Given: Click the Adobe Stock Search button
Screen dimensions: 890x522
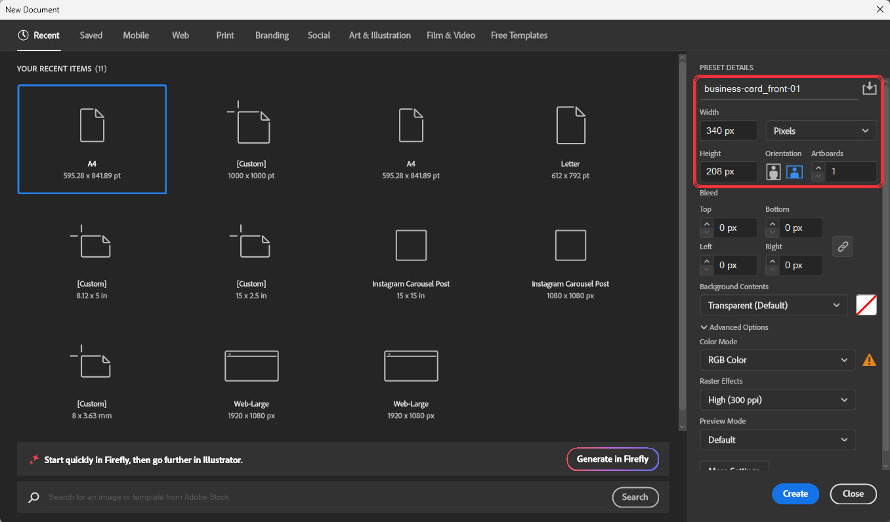Looking at the screenshot, I should pyautogui.click(x=635, y=497).
